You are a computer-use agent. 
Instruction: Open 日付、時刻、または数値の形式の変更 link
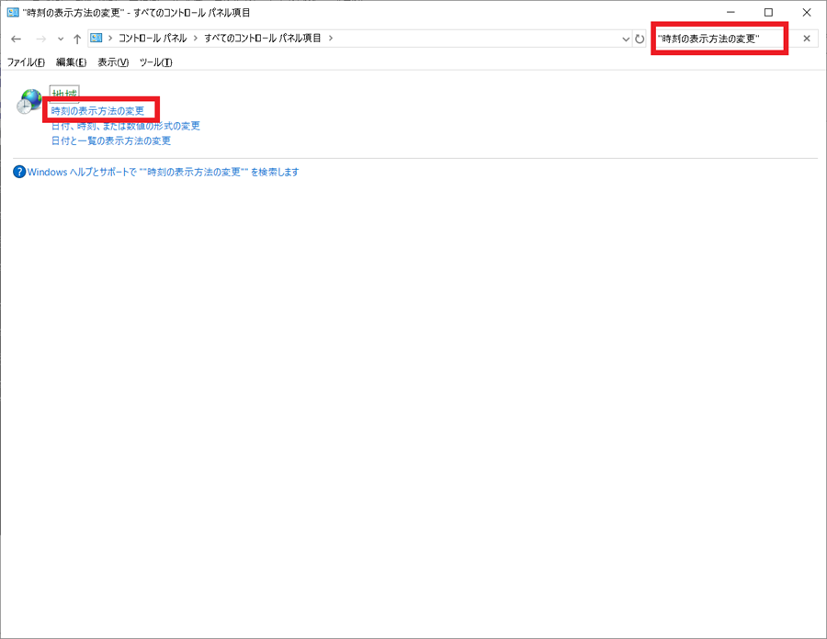(127, 126)
